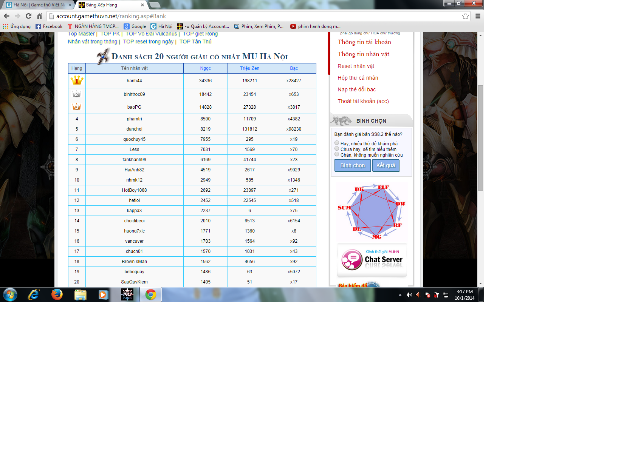Image resolution: width=641 pixels, height=456 pixels.
Task: Click the Ngọc column header
Action: tap(206, 68)
